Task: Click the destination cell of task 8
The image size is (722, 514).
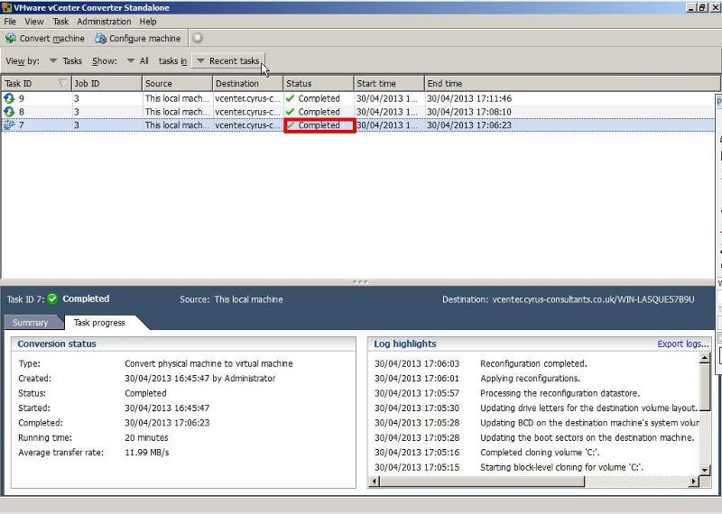Action: point(247,112)
